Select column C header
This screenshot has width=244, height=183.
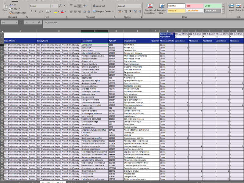95,31
